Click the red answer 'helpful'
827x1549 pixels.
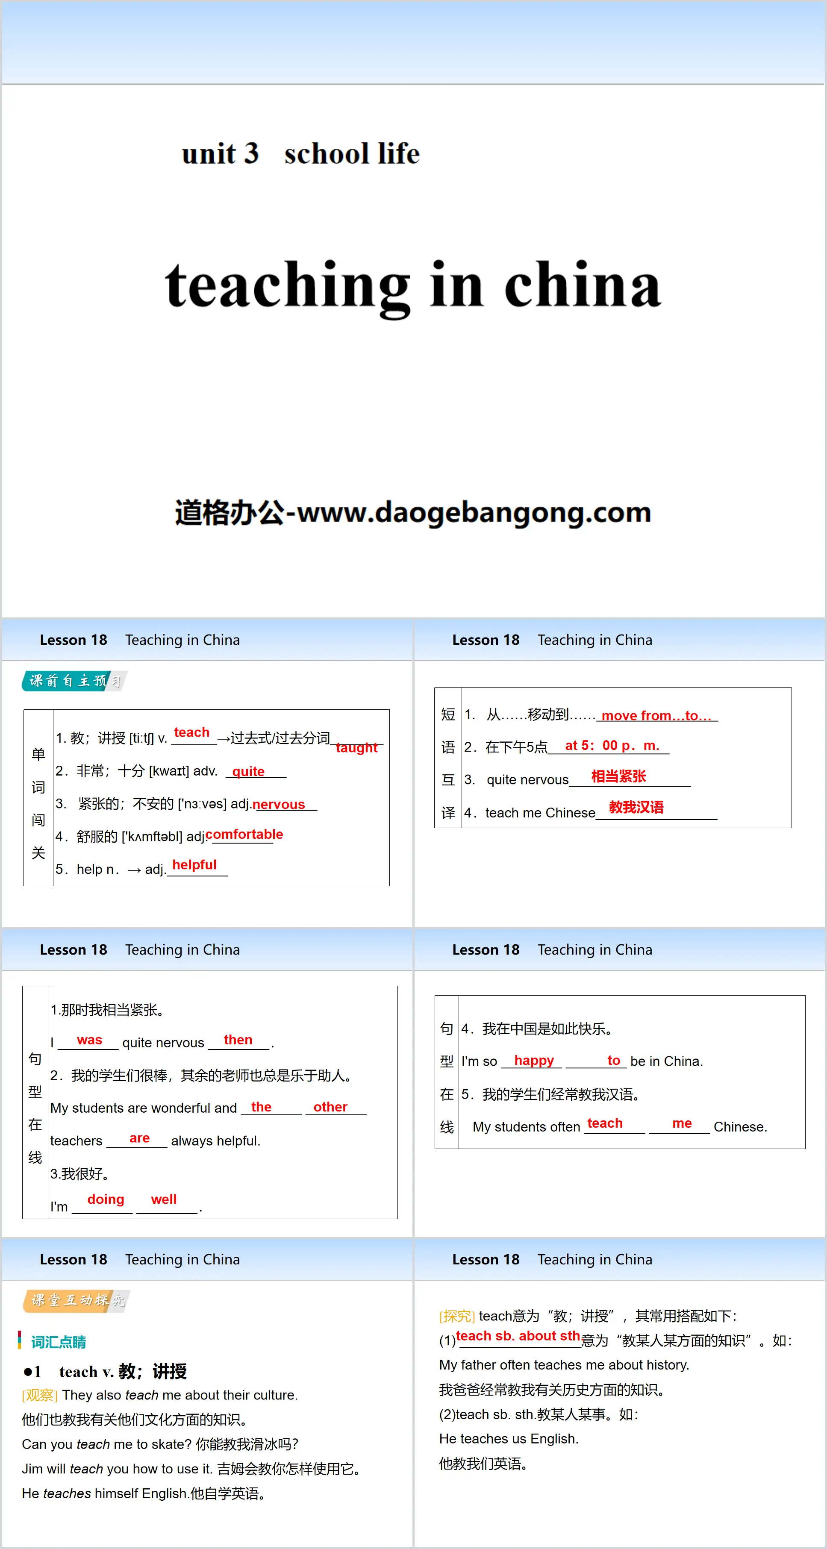[194, 865]
